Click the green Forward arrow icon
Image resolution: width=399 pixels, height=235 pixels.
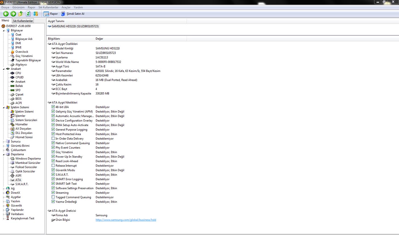[13, 14]
